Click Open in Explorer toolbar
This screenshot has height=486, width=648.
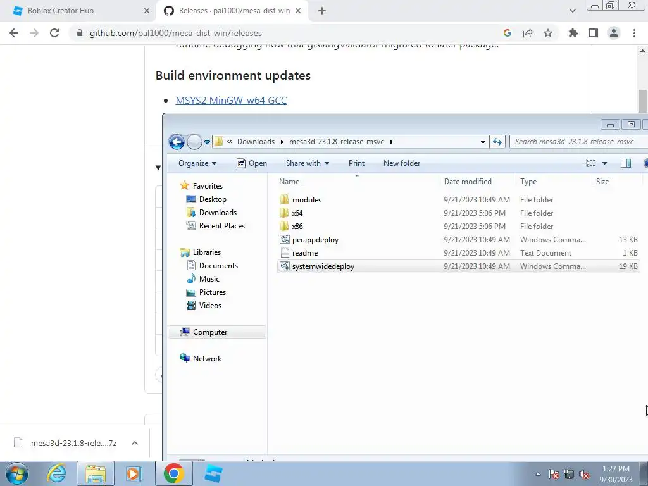pyautogui.click(x=252, y=163)
